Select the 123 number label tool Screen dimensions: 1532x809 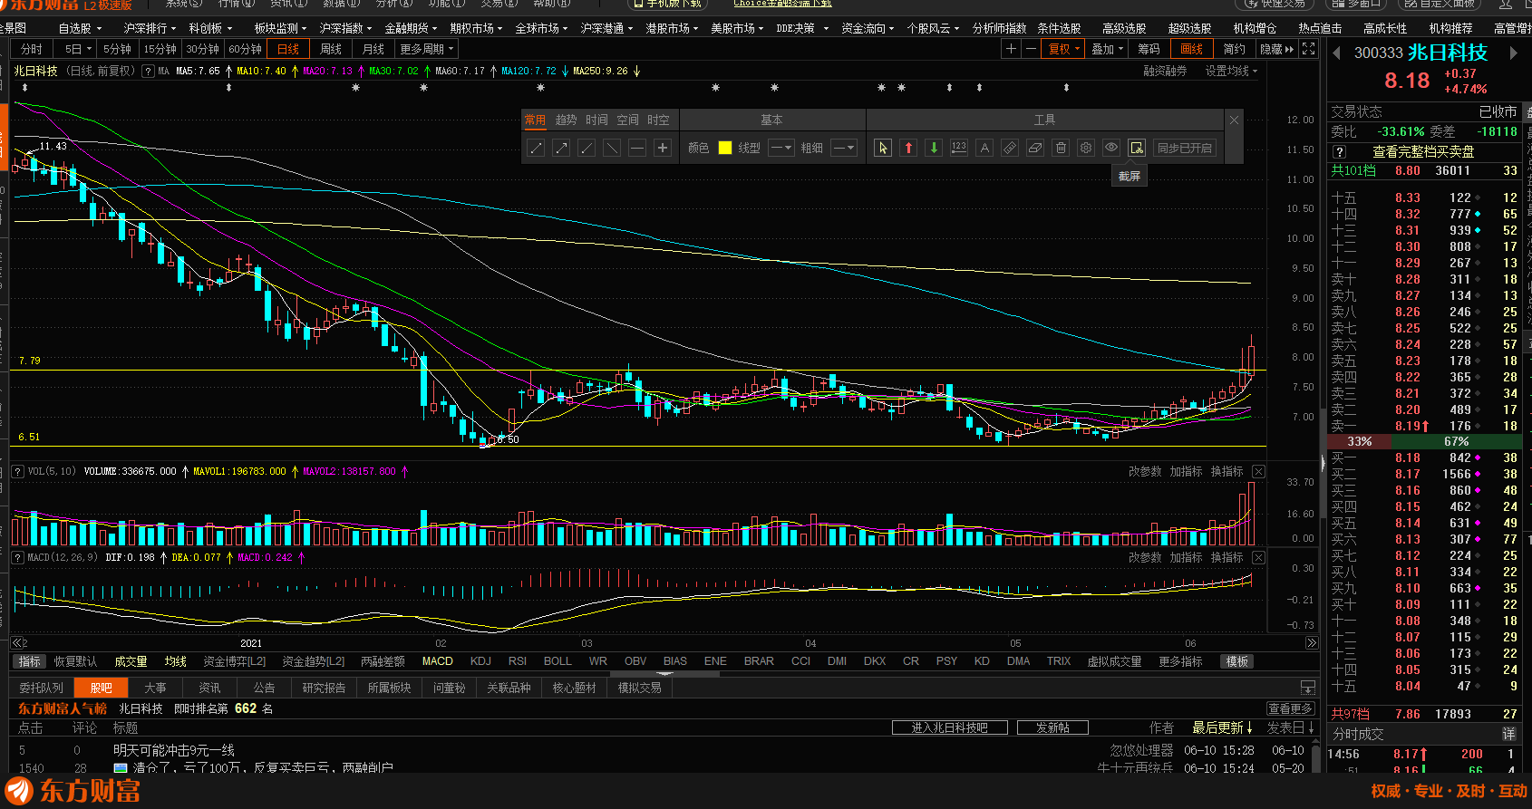tap(959, 148)
